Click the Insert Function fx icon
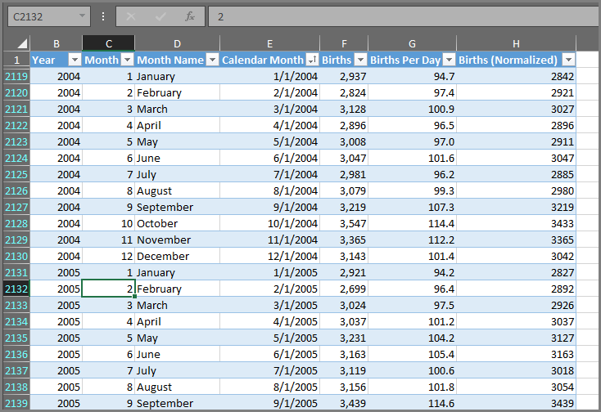The height and width of the screenshot is (412, 601). coord(189,16)
